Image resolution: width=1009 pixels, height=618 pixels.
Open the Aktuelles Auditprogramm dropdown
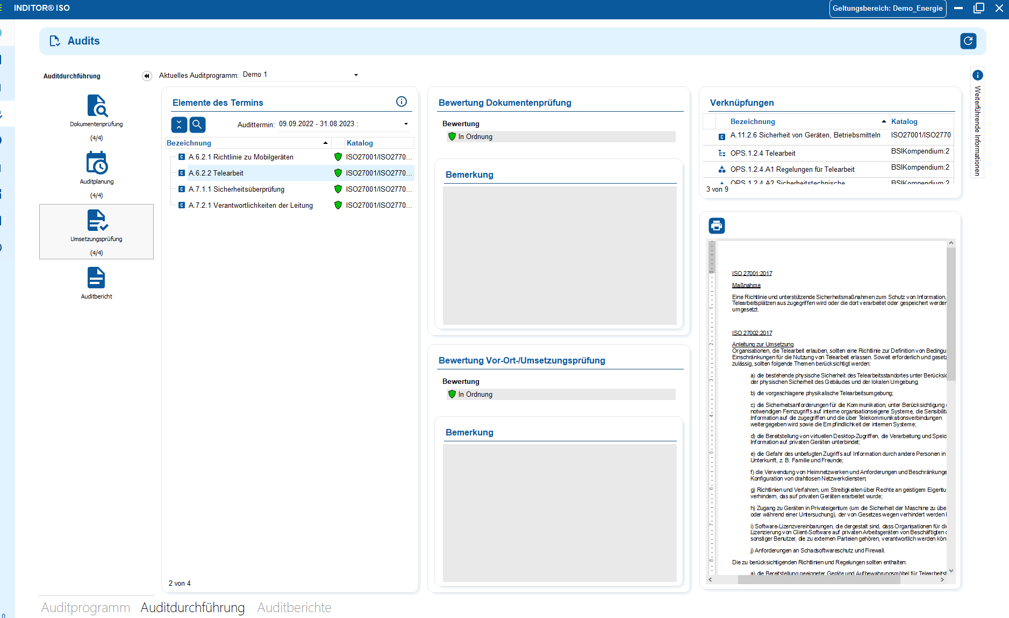click(x=356, y=75)
